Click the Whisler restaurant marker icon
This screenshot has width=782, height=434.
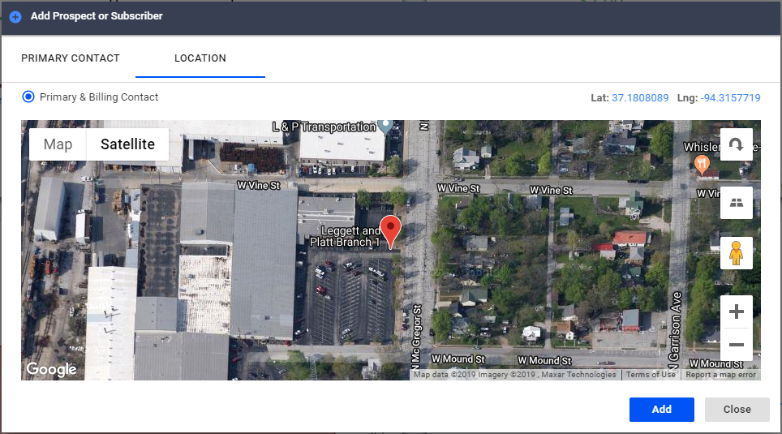tap(702, 164)
